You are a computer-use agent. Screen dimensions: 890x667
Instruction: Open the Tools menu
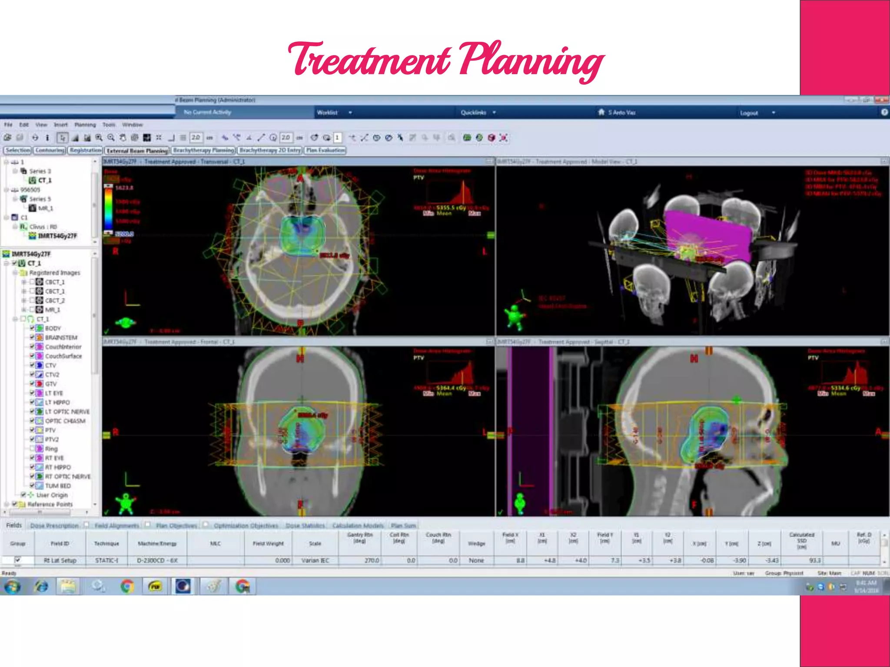click(x=109, y=125)
